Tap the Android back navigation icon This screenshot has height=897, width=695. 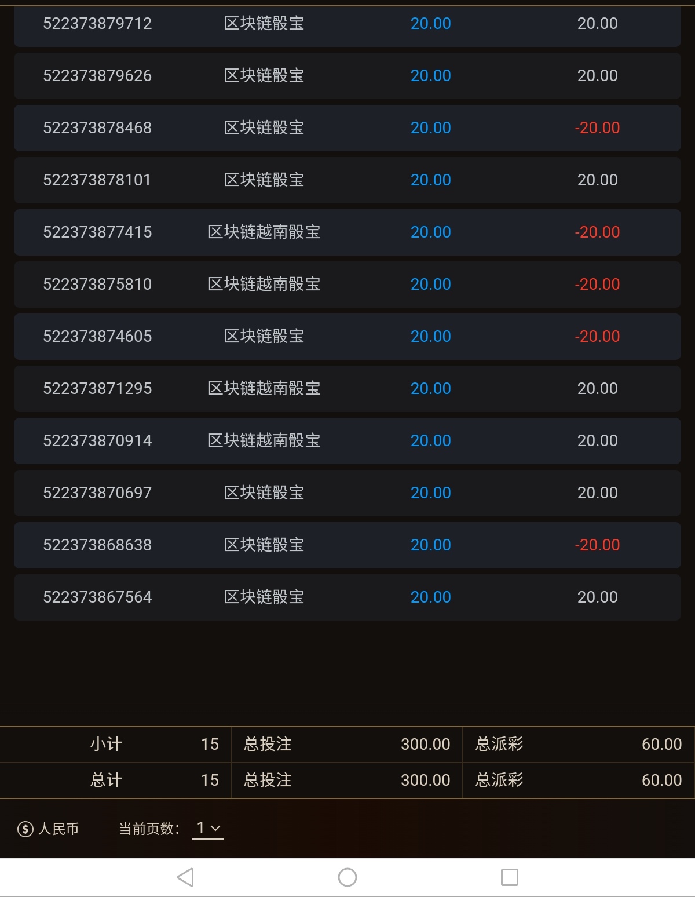185,877
